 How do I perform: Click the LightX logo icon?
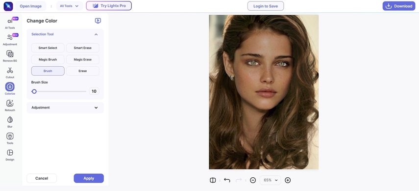coord(8,6)
